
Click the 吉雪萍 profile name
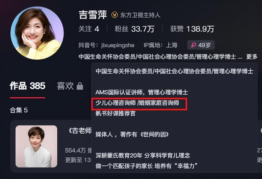(x=93, y=15)
